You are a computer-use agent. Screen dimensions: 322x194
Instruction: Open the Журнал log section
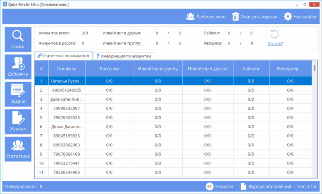(x=18, y=121)
